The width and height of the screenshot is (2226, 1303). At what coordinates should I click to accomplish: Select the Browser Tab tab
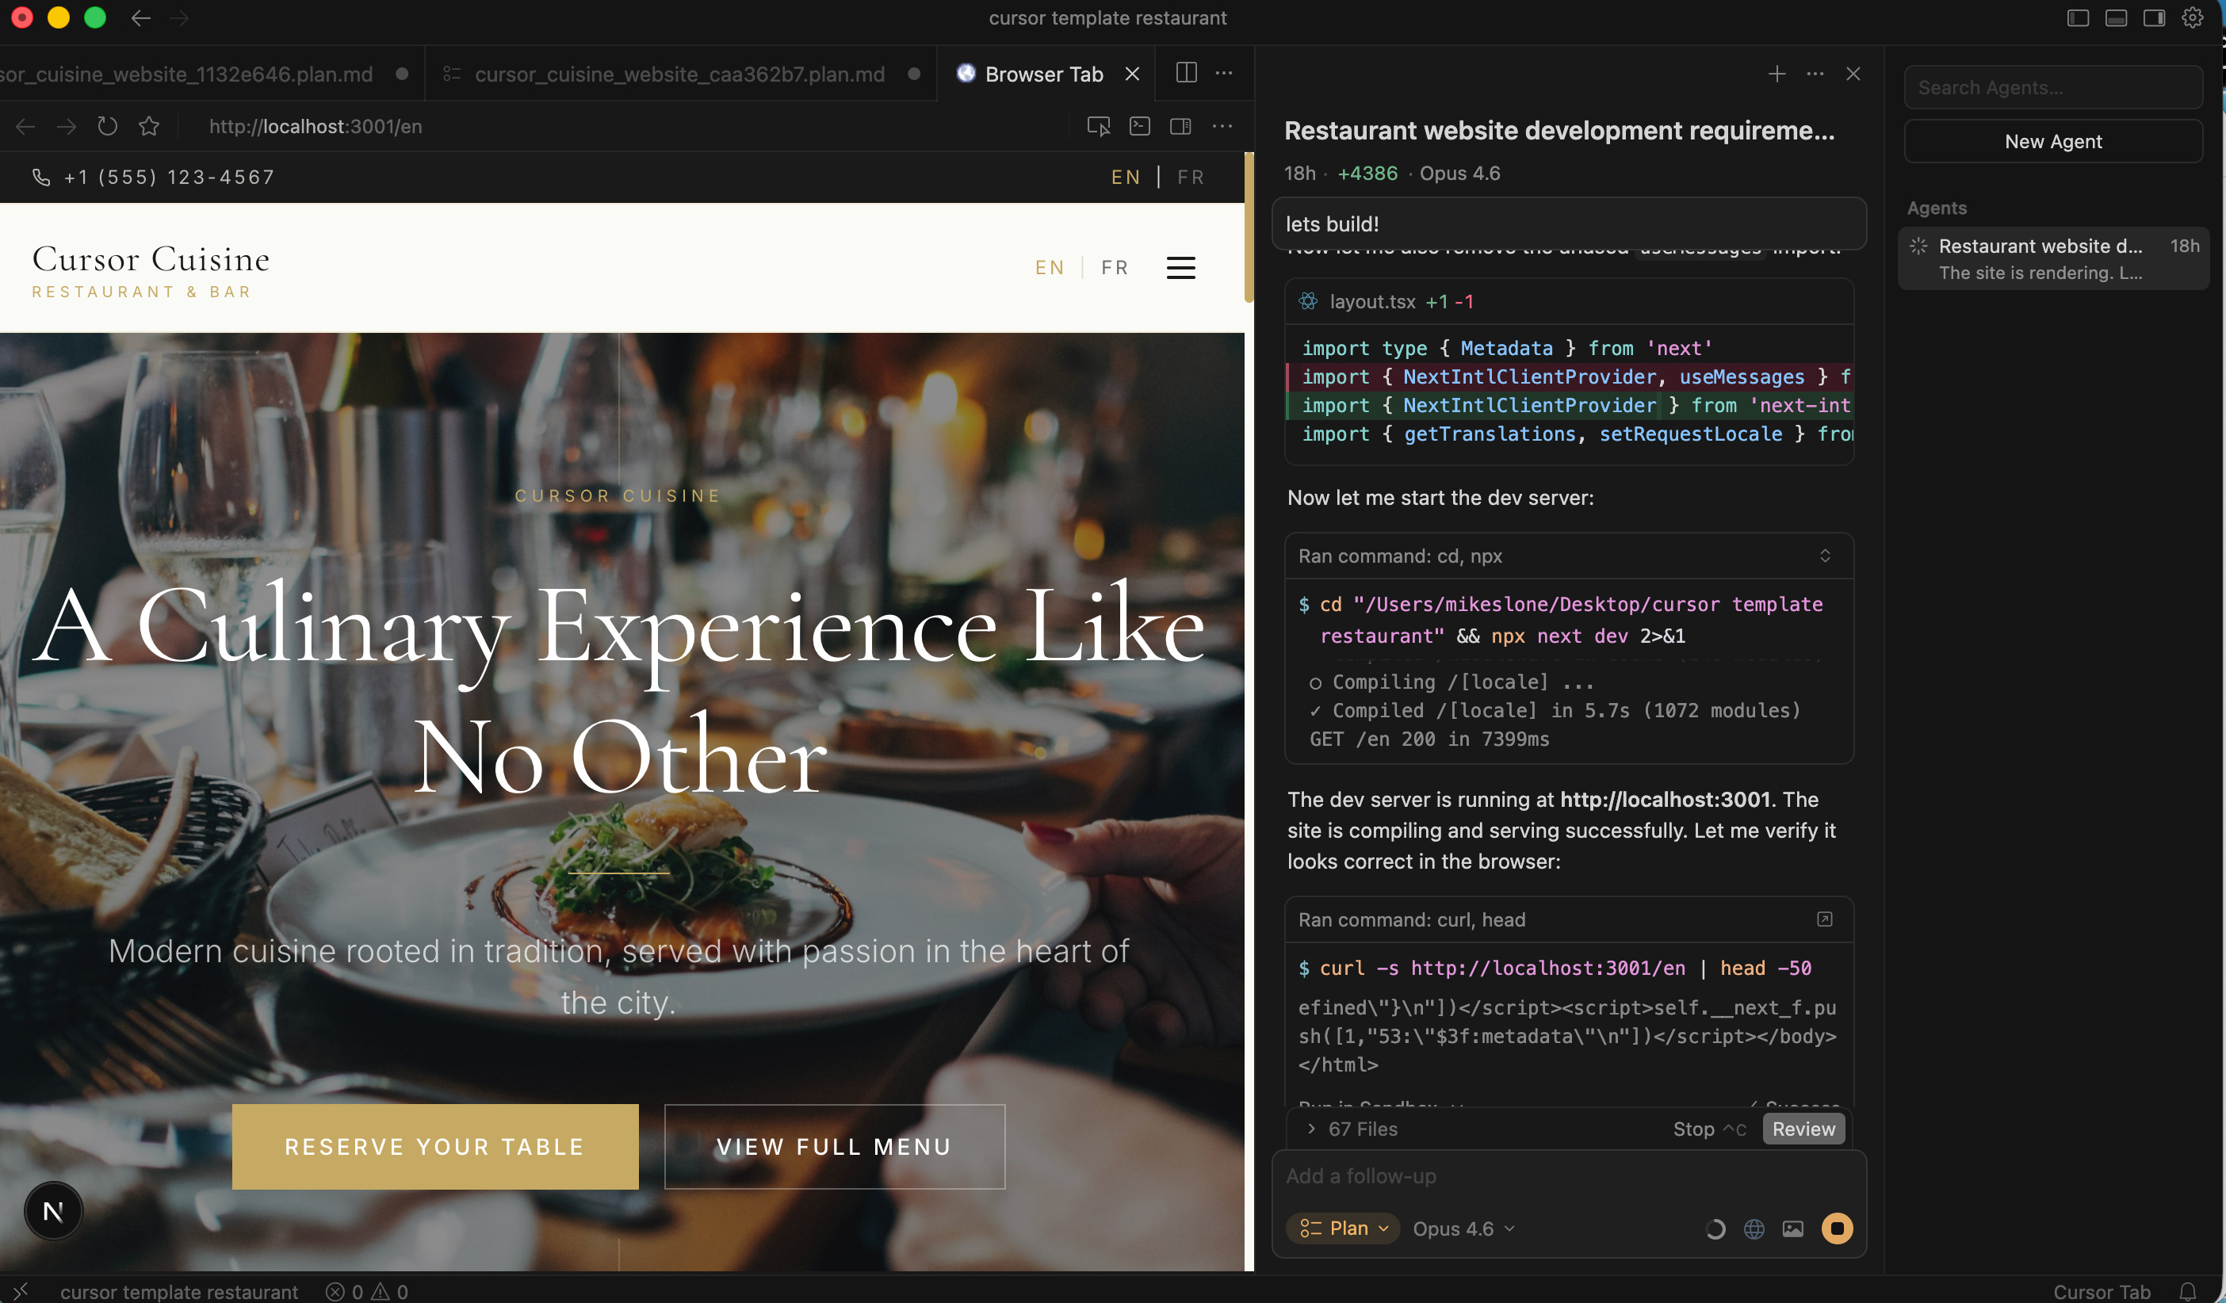click(1042, 75)
